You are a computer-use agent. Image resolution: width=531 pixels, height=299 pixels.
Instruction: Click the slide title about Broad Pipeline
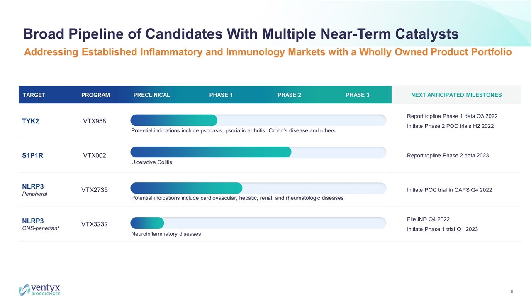pos(241,34)
